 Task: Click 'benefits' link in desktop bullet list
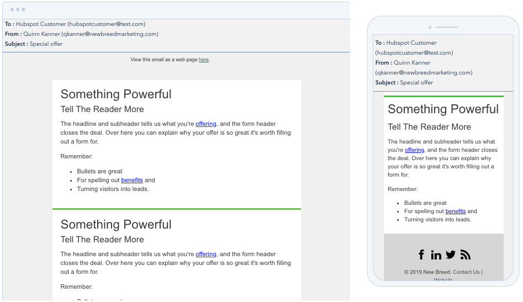132,180
